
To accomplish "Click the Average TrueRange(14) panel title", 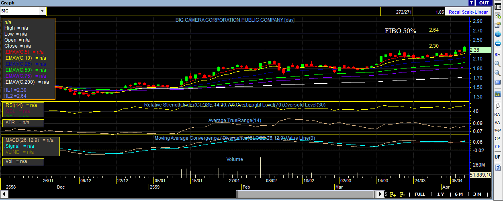I will tap(235, 121).
